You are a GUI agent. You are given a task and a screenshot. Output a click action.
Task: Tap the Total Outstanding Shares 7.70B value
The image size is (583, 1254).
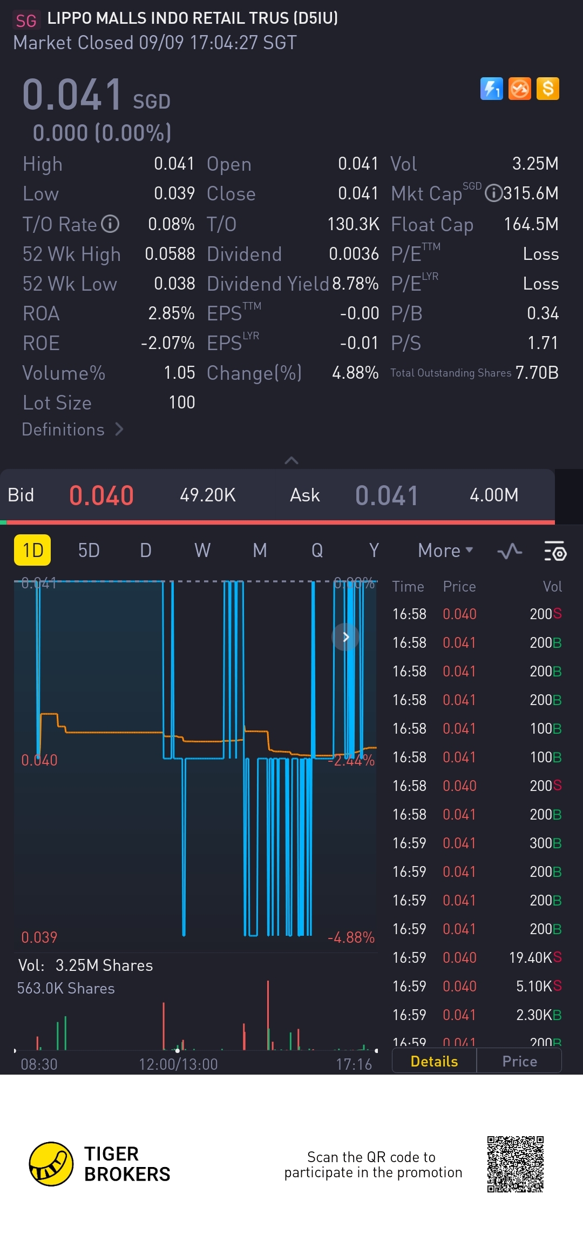coord(537,372)
